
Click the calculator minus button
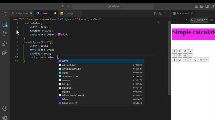pyautogui.click(x=190, y=56)
